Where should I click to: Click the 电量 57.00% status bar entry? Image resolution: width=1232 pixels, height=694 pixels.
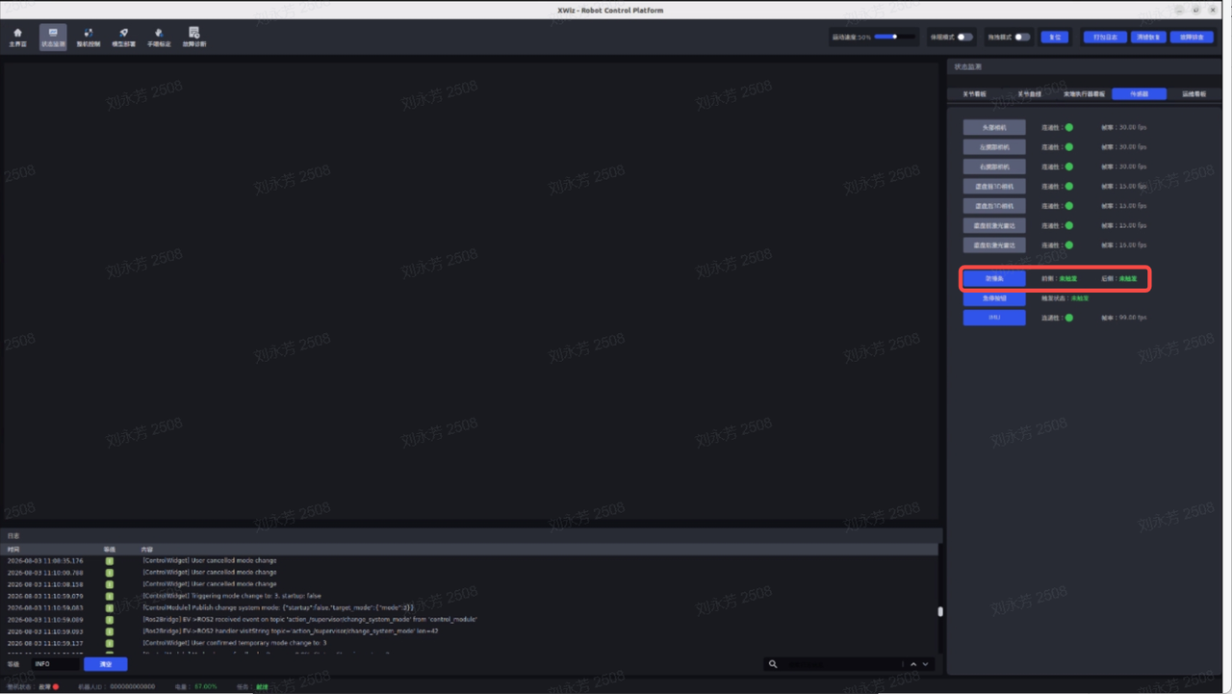tap(196, 687)
